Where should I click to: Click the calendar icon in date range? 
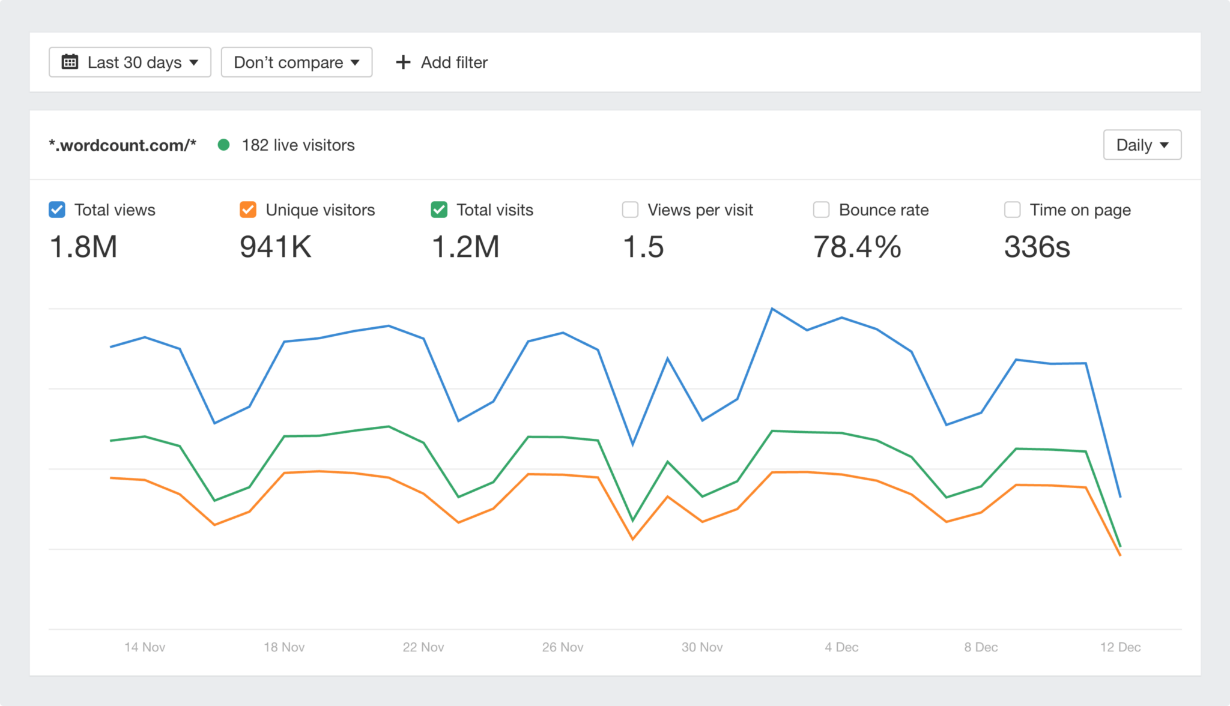click(70, 62)
